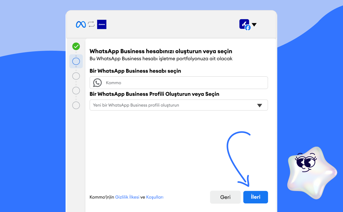Select the highlighted second step circle
The height and width of the screenshot is (212, 343).
click(76, 61)
